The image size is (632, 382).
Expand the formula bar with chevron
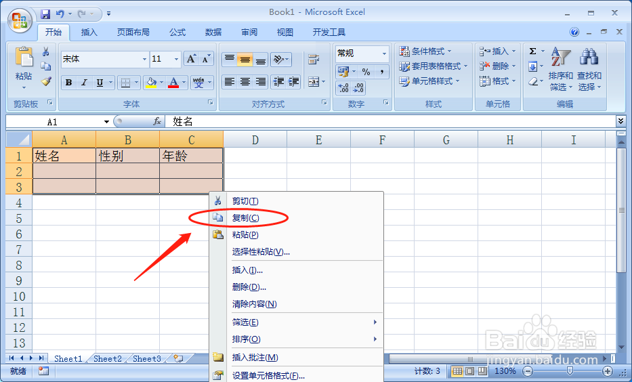(x=620, y=121)
